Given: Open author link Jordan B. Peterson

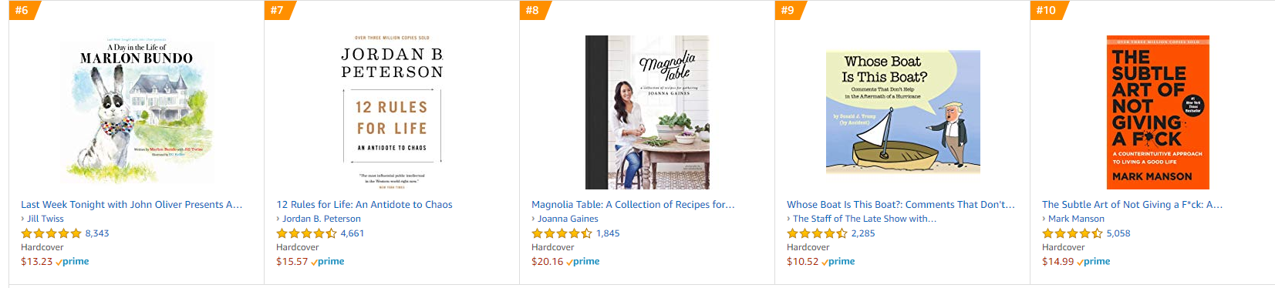Looking at the screenshot, I should (322, 219).
